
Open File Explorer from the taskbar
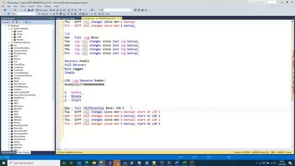click(x=94, y=163)
